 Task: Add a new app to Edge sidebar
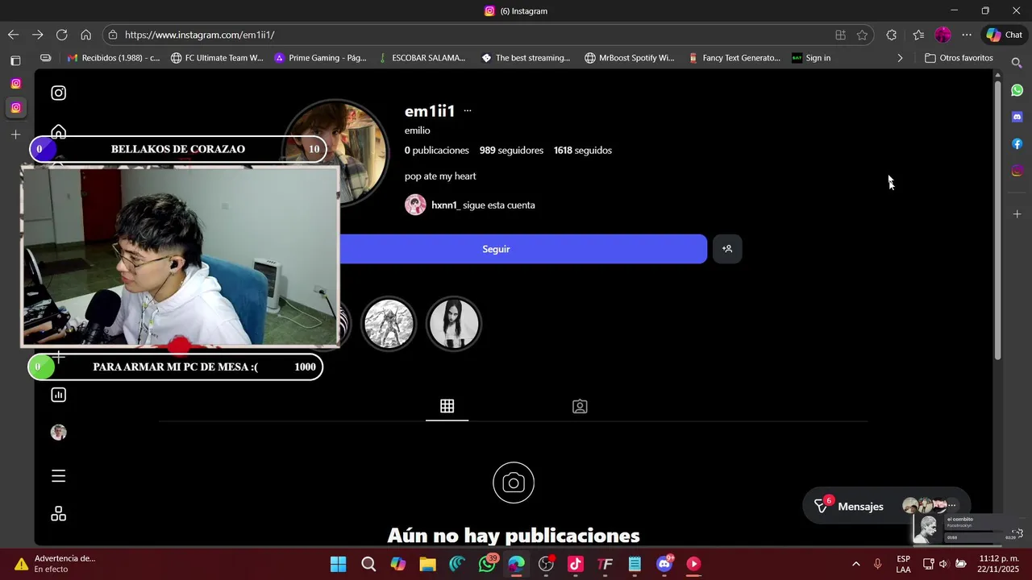pyautogui.click(x=1017, y=214)
